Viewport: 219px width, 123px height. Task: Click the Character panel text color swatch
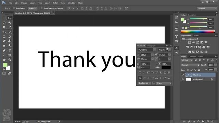166,67
